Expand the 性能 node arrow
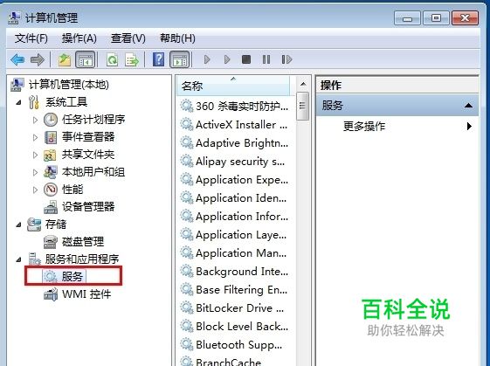 pyautogui.click(x=35, y=190)
